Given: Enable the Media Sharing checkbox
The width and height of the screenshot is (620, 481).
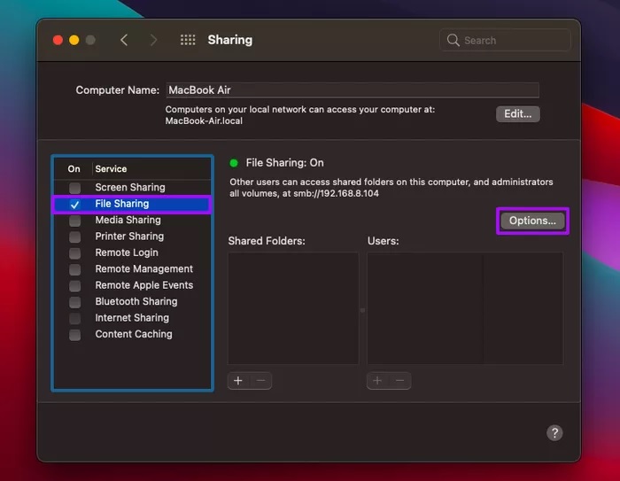Looking at the screenshot, I should pos(74,221).
